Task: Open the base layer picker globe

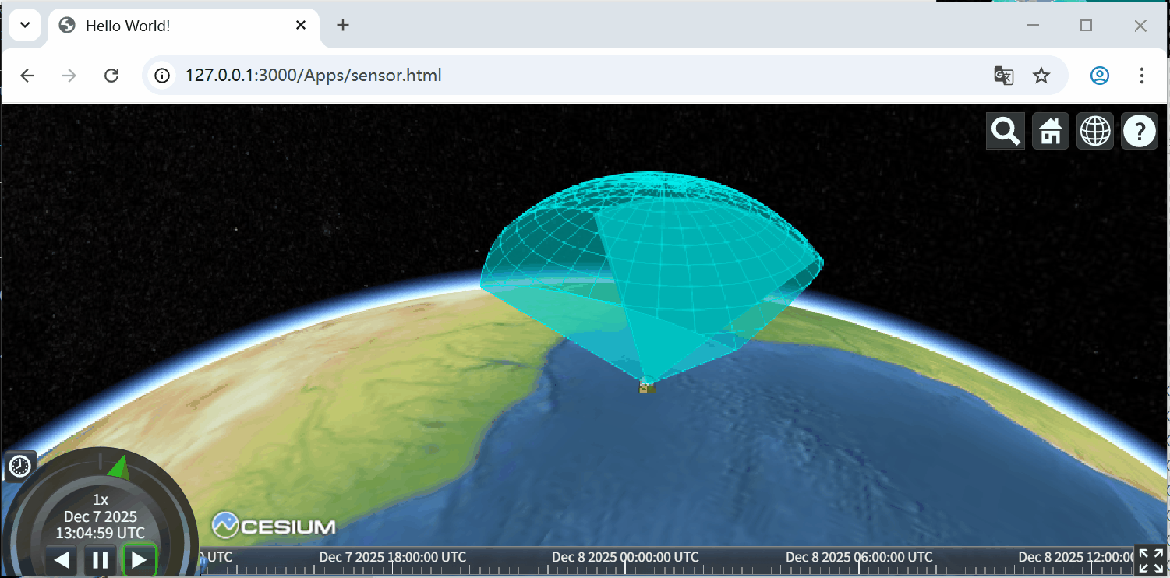Action: [x=1095, y=131]
